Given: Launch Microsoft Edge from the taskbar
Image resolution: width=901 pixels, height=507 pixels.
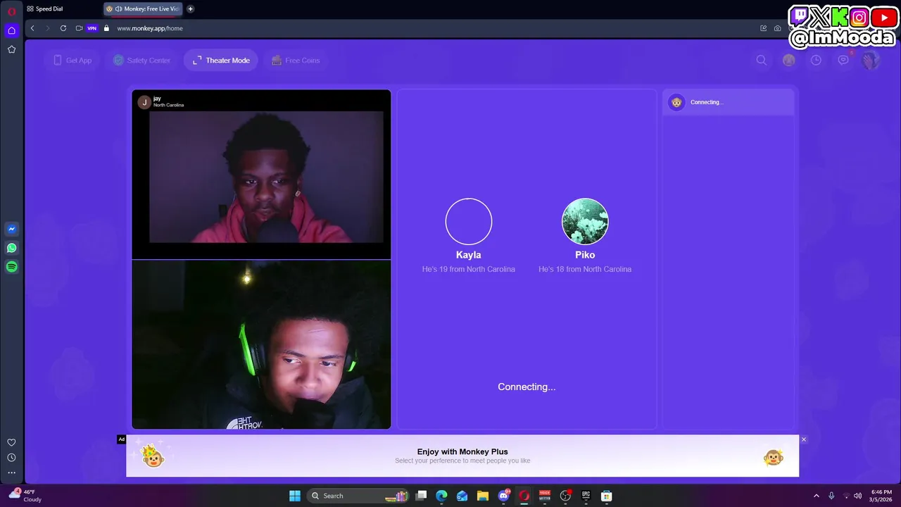Looking at the screenshot, I should [441, 496].
